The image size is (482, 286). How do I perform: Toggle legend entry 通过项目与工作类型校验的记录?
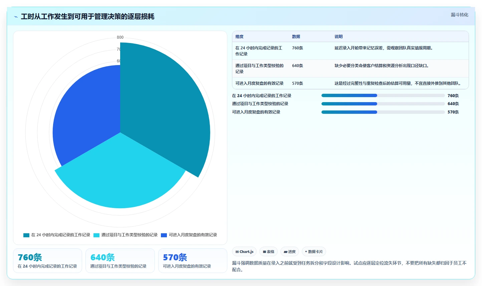[x=126, y=235]
